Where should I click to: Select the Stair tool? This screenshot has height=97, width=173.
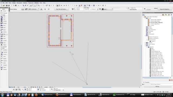point(4,36)
